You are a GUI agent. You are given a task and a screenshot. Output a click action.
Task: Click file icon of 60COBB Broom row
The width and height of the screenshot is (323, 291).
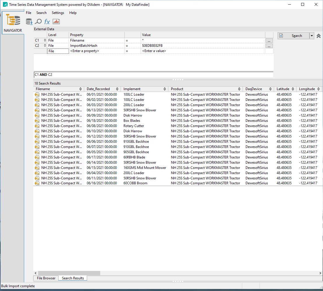[37, 183]
